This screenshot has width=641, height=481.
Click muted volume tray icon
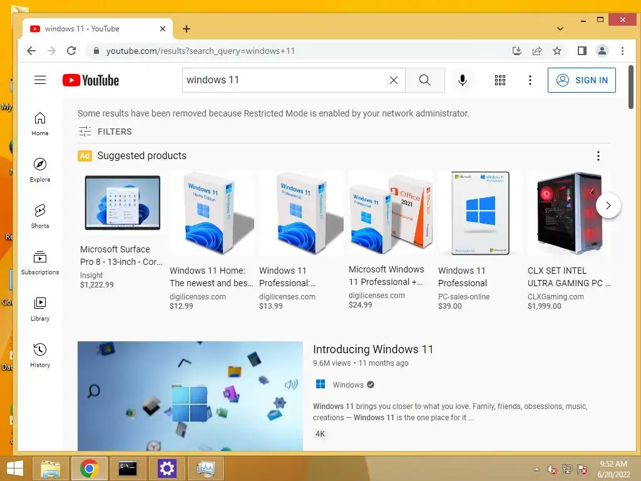point(551,469)
